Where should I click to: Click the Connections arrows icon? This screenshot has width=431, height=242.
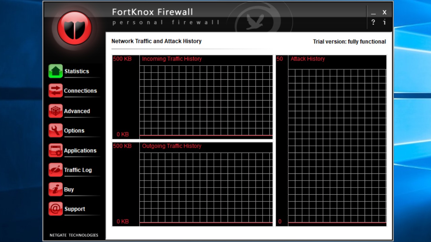point(56,91)
